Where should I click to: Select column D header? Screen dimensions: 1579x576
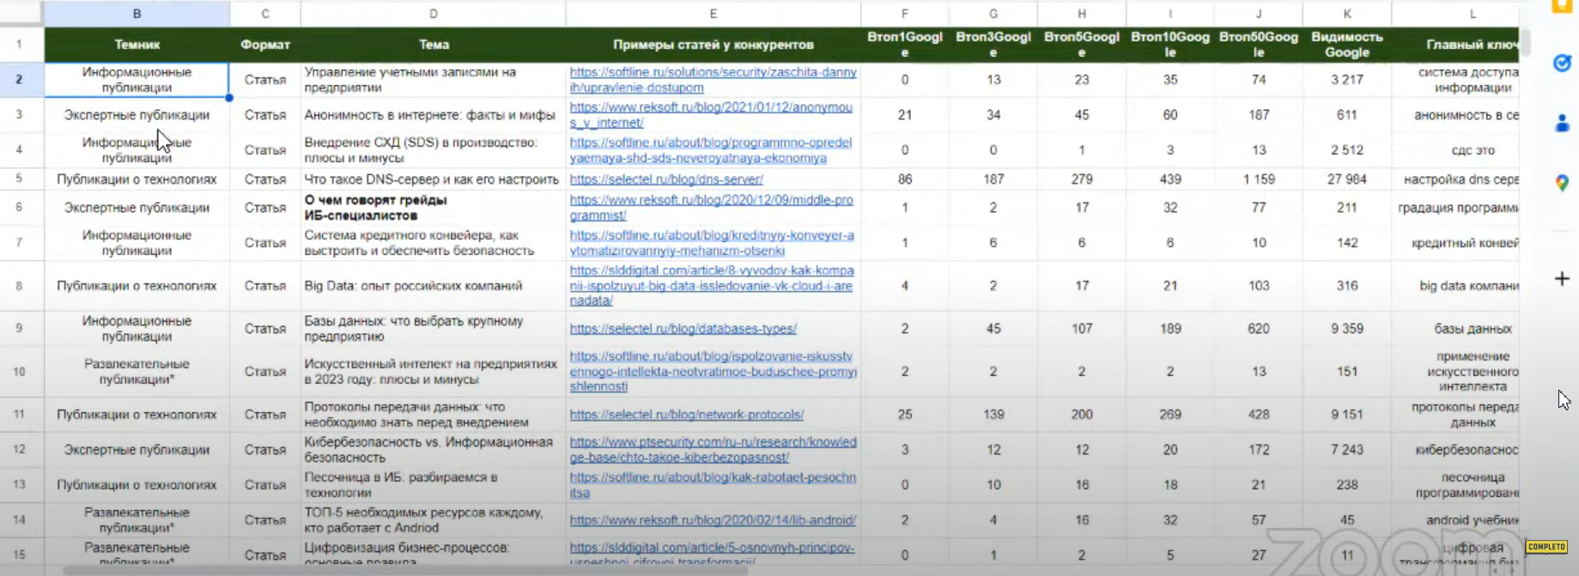(434, 14)
